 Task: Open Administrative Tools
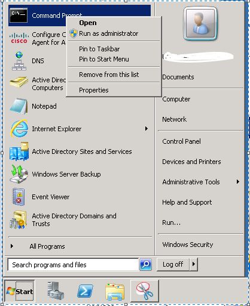click(191, 182)
